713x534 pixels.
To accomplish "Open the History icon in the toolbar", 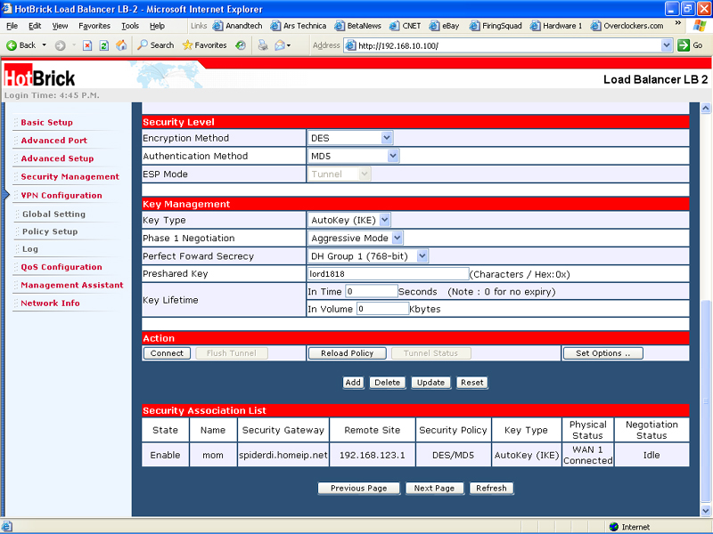I will pos(241,45).
